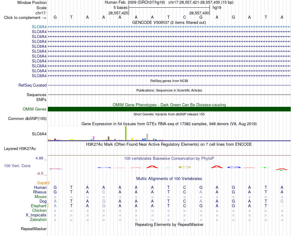Click the OMIM Gene Phenotypes green title
Viewport: 291px width, 236px height.
(x=169, y=105)
